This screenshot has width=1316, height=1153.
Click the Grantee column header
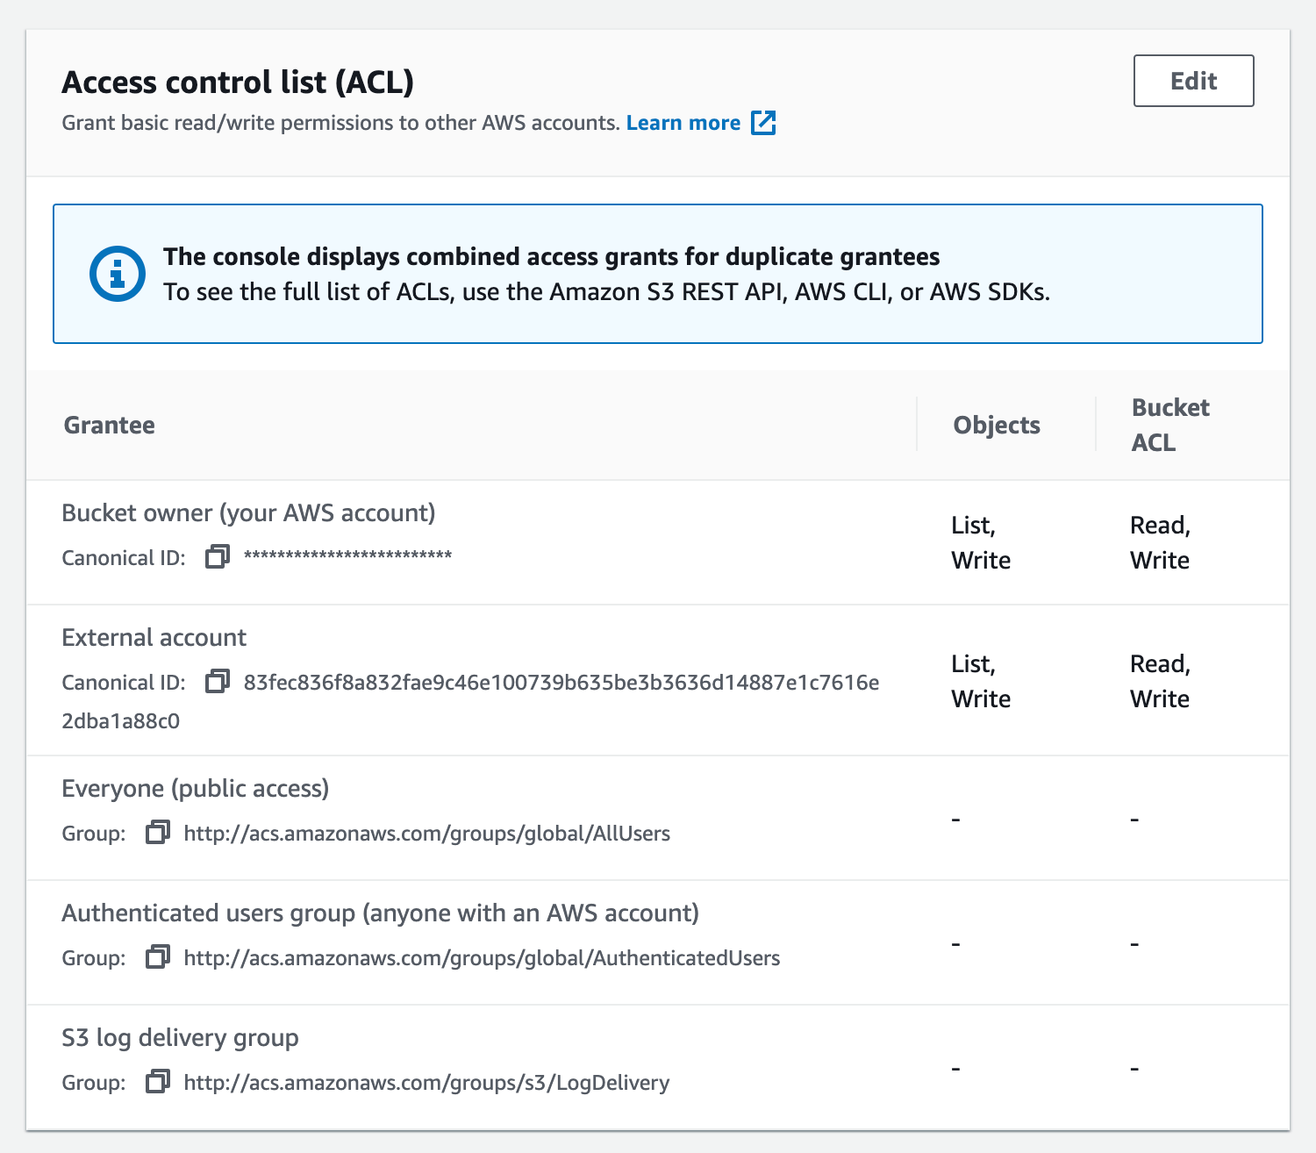[x=110, y=425]
